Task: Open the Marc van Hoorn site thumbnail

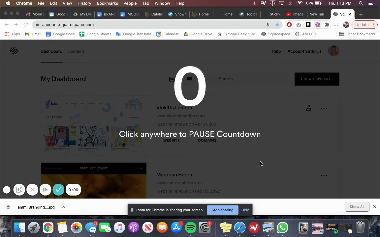Action: (94, 180)
